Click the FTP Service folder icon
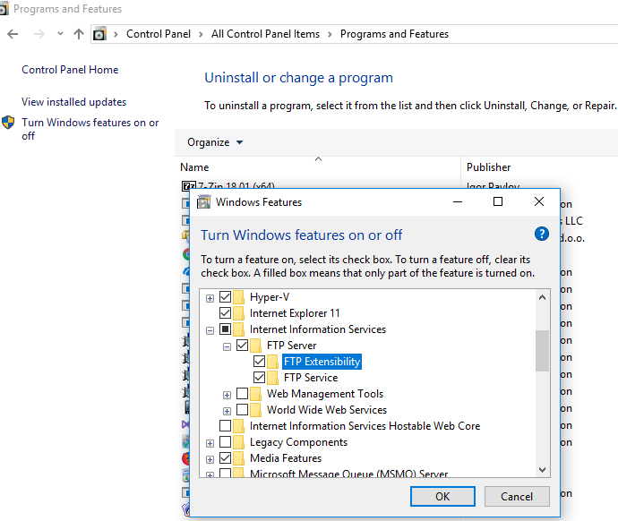 (x=273, y=378)
